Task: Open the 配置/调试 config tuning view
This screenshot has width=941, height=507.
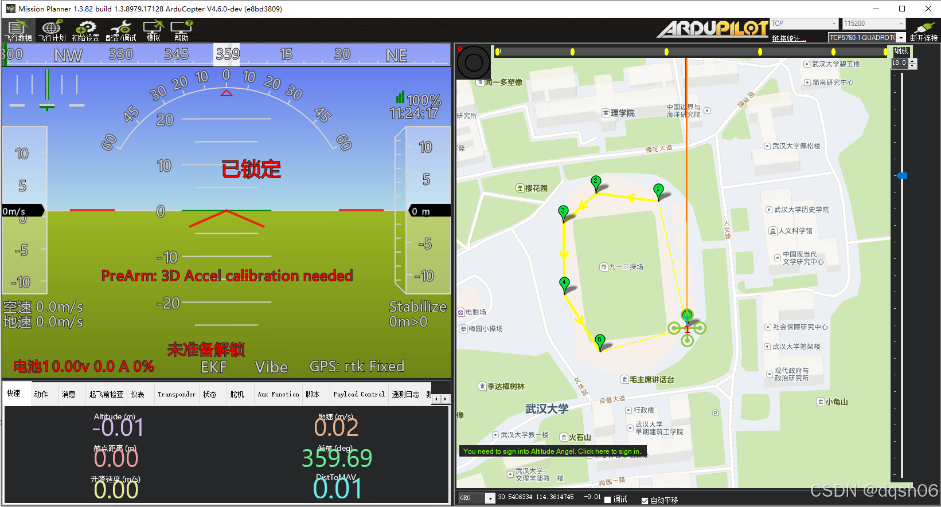Action: (x=121, y=30)
